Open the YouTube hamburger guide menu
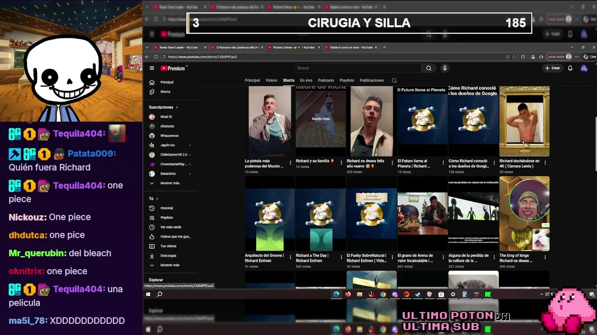 pos(152,68)
